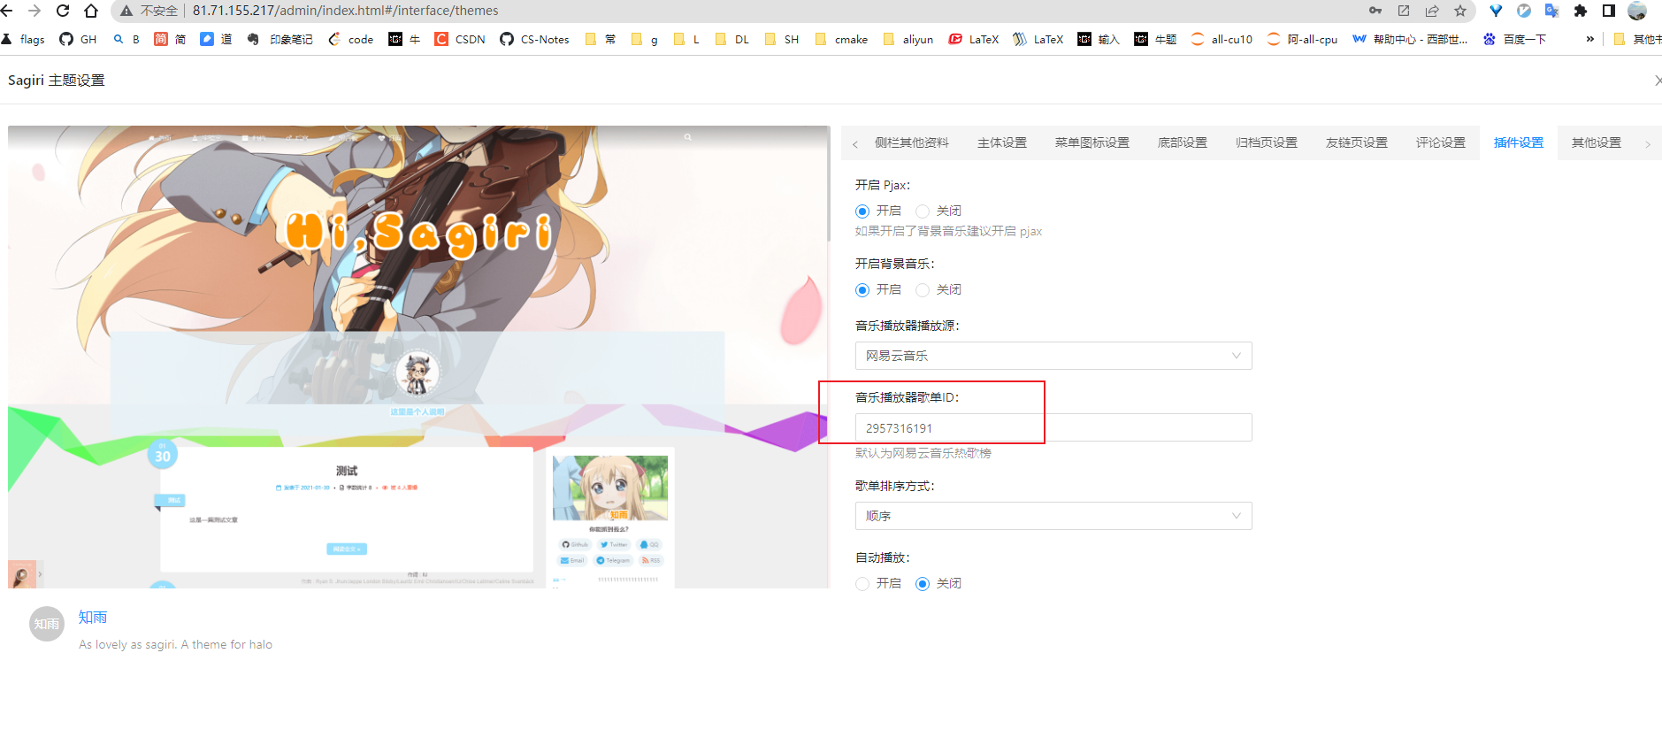
Task: Open the all-cu10 bookmark
Action: click(x=1222, y=39)
